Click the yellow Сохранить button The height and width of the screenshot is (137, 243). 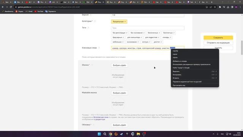click(x=218, y=38)
